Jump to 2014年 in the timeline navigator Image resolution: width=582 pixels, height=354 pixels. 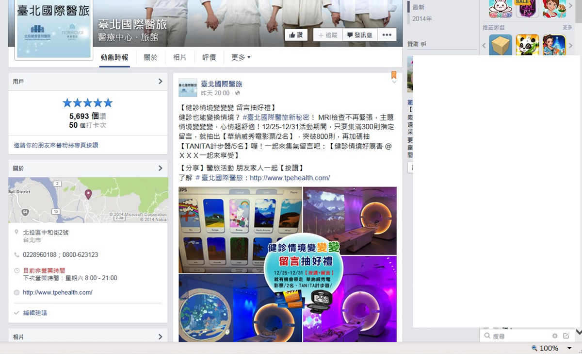(422, 19)
